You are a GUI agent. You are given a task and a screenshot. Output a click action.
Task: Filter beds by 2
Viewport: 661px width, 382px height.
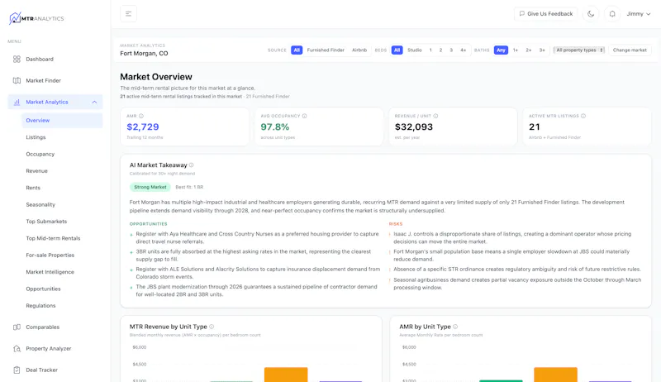pos(440,50)
